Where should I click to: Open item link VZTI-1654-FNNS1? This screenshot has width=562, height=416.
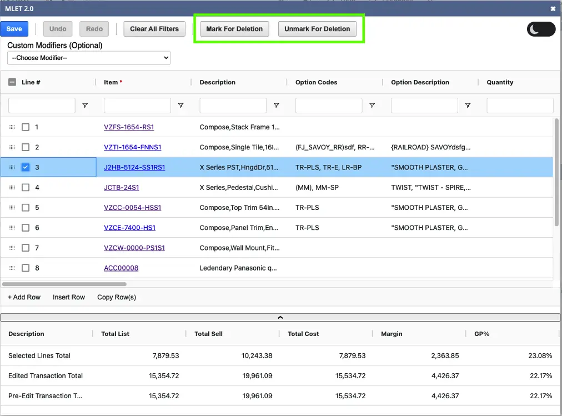tap(133, 147)
